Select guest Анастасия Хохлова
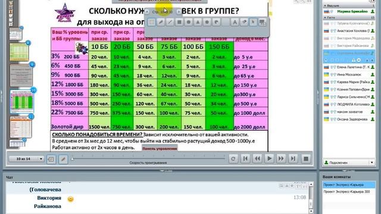381x214 pixels. (349, 31)
